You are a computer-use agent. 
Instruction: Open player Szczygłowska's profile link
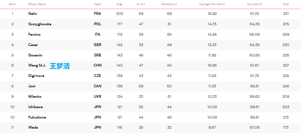(x=40, y=24)
